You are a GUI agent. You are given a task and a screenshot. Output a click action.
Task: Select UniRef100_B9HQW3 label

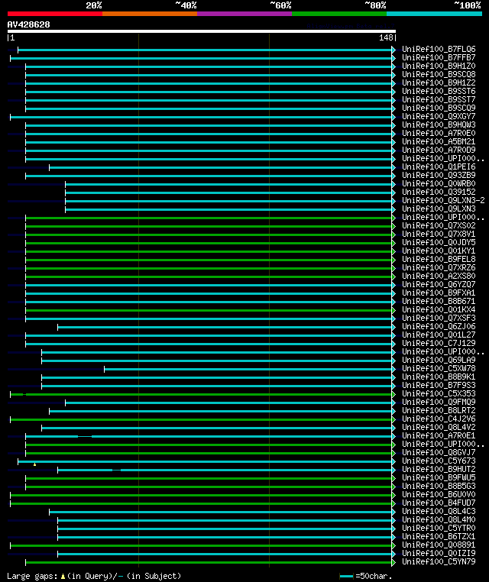[x=439, y=125]
